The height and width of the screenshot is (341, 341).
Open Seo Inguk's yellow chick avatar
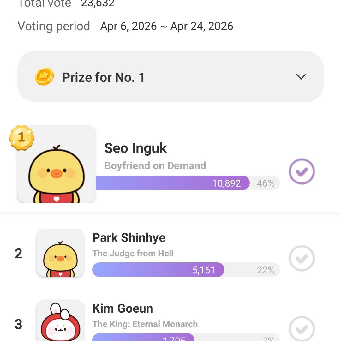tap(57, 167)
